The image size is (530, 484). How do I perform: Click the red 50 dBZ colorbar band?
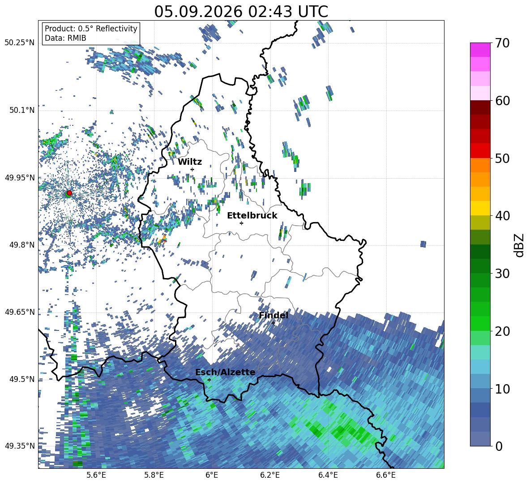click(480, 151)
